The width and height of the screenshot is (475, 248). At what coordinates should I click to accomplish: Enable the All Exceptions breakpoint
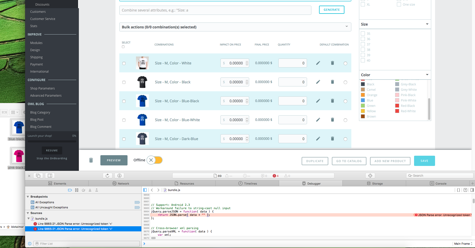pos(137,202)
